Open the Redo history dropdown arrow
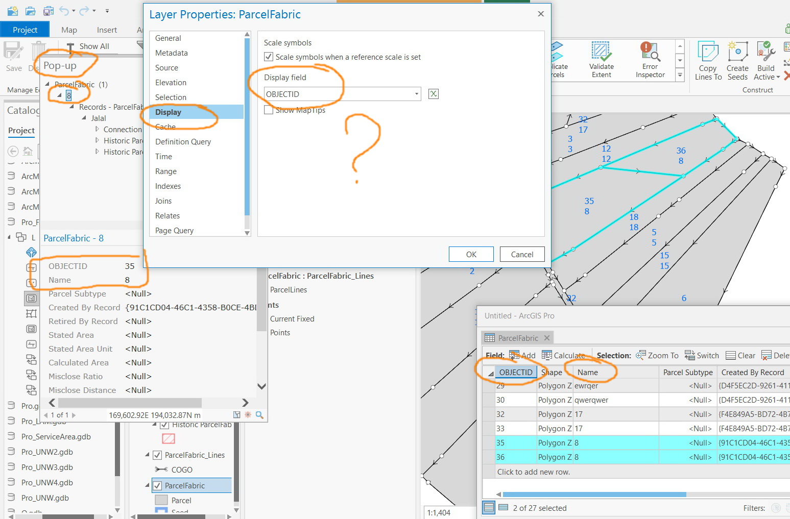The width and height of the screenshot is (790, 519). point(94,10)
